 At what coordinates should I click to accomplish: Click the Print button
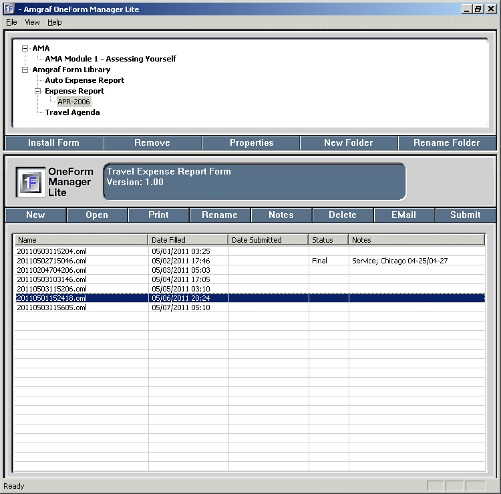click(158, 215)
